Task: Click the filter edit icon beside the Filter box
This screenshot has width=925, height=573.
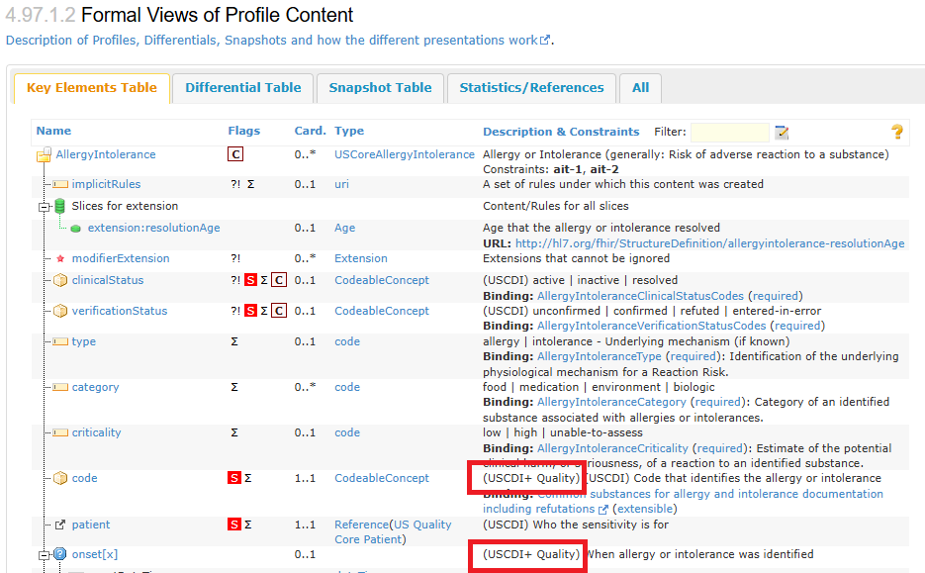Action: [782, 132]
